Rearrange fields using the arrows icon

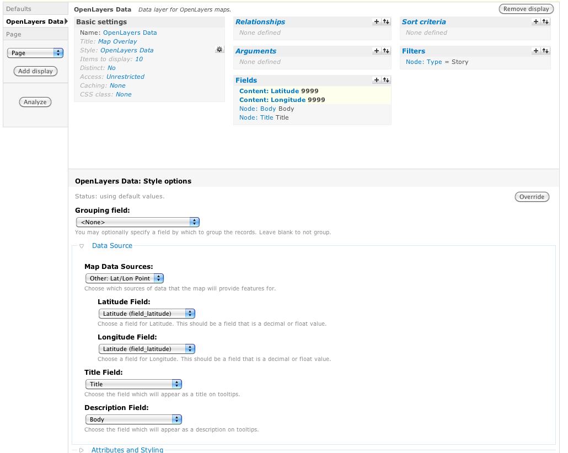click(x=386, y=80)
